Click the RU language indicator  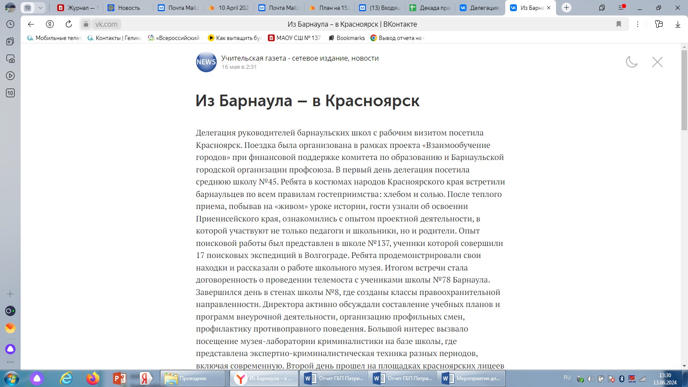(x=567, y=378)
